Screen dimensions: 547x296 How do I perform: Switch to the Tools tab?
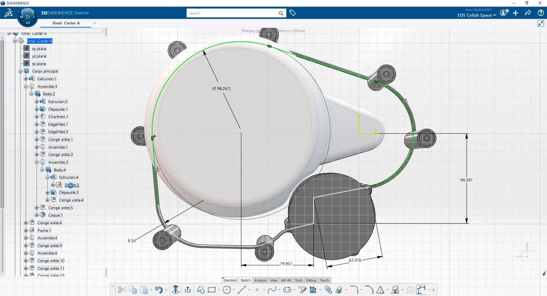(x=299, y=280)
